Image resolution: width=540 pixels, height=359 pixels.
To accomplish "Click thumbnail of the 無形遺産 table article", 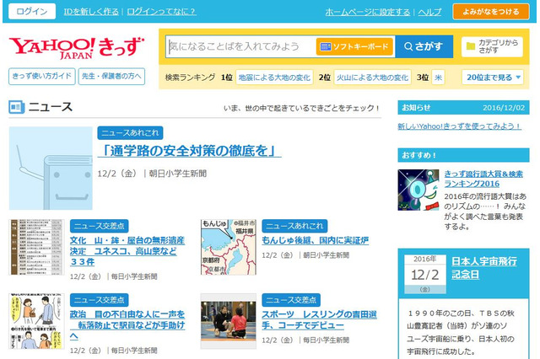I will (x=36, y=247).
